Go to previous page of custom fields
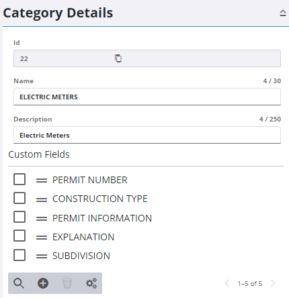 (226, 283)
